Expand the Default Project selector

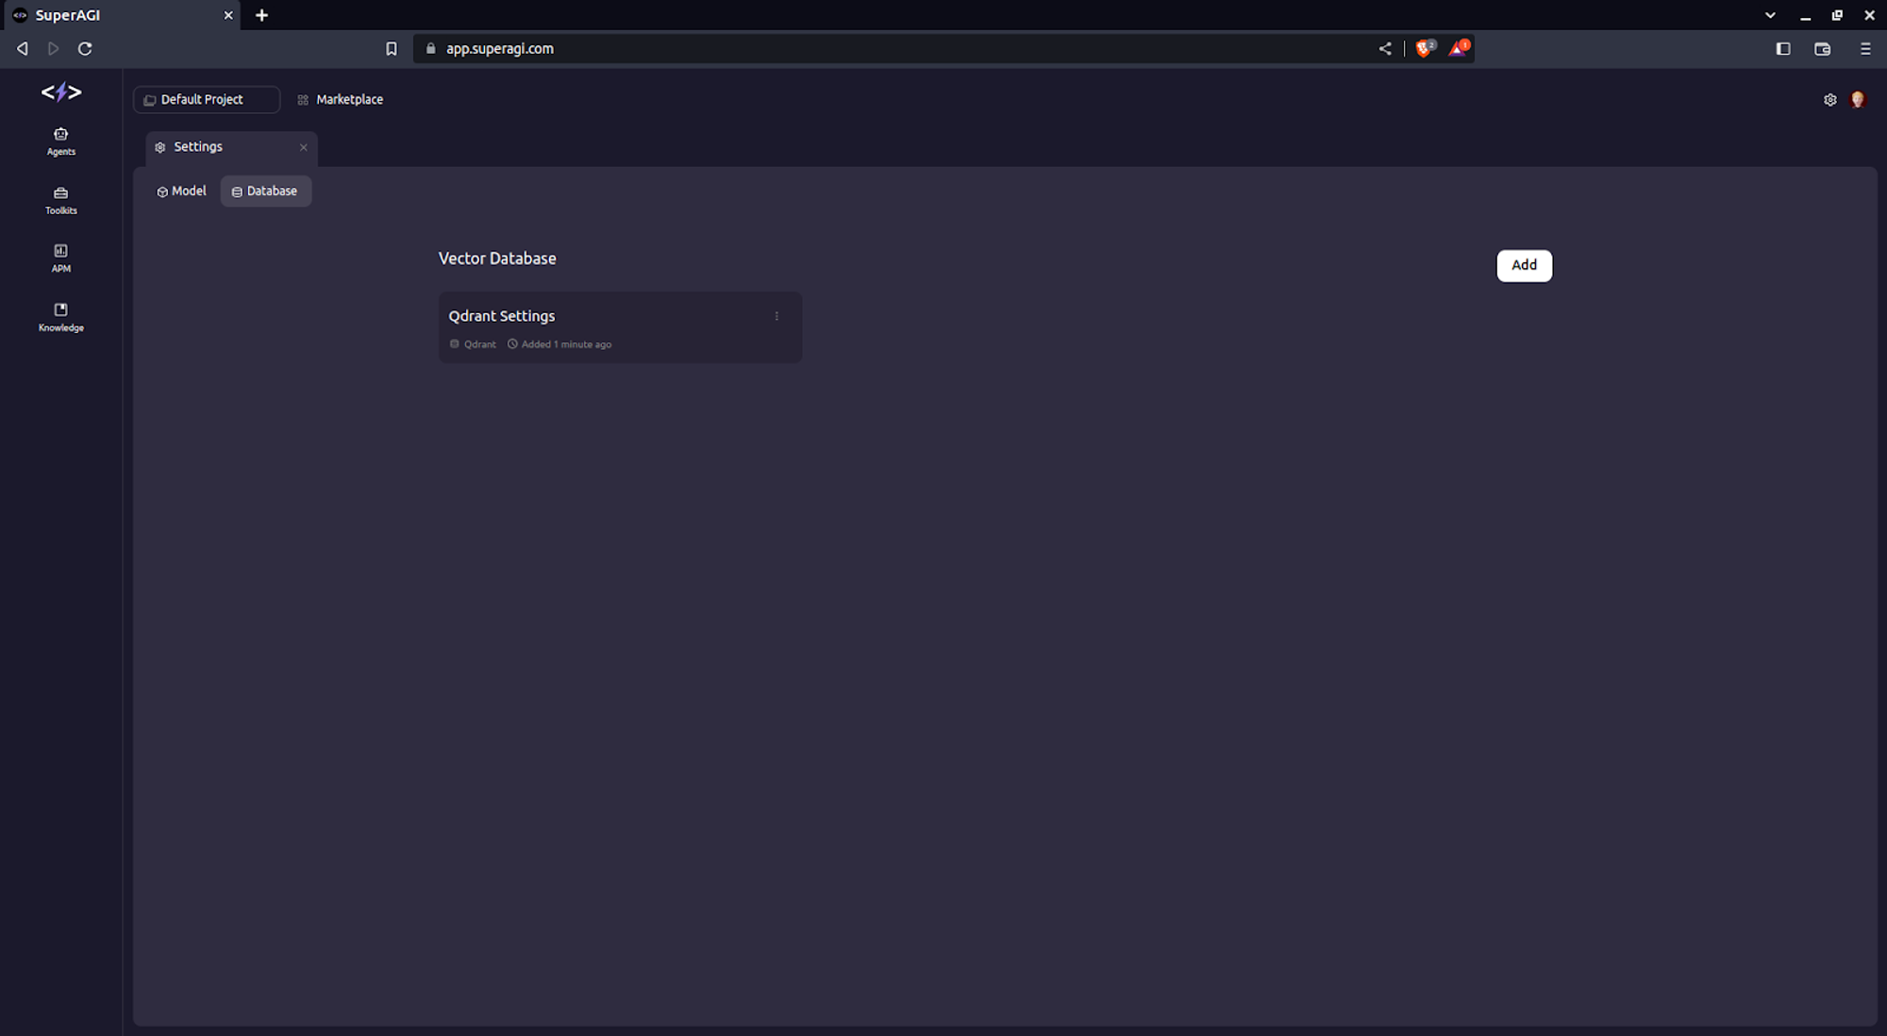point(206,100)
